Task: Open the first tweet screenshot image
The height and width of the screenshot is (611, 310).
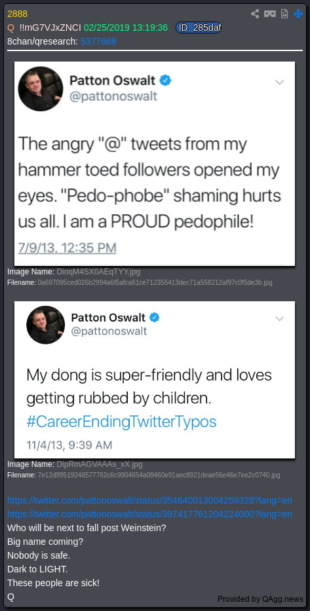Action: pos(155,164)
